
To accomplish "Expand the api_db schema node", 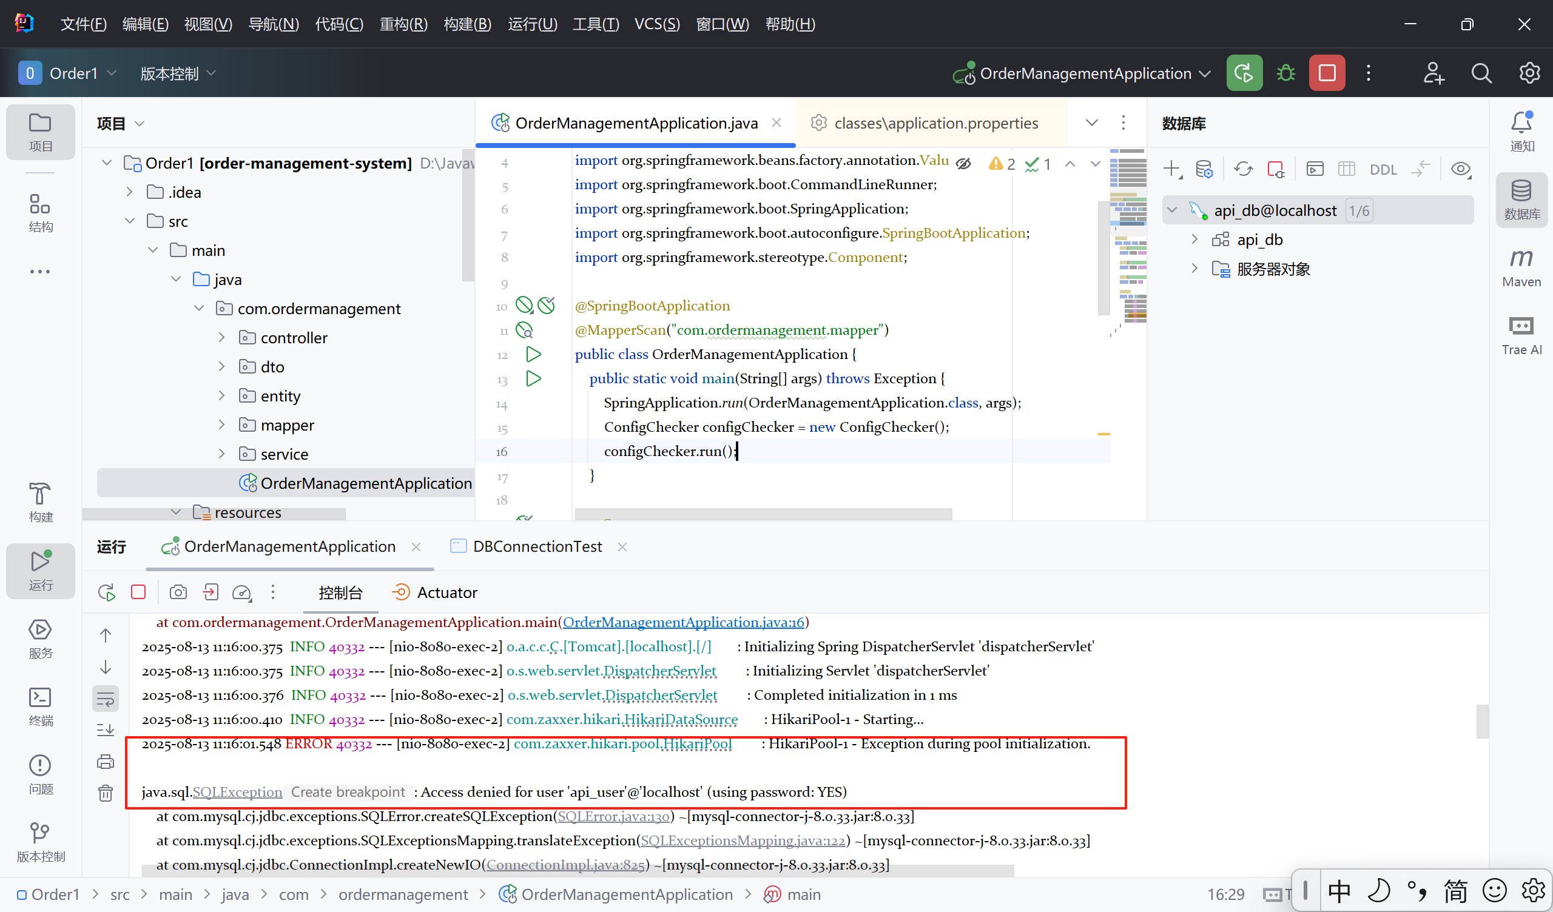I will point(1194,239).
